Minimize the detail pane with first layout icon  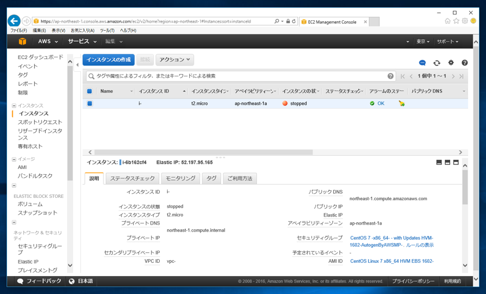439,162
